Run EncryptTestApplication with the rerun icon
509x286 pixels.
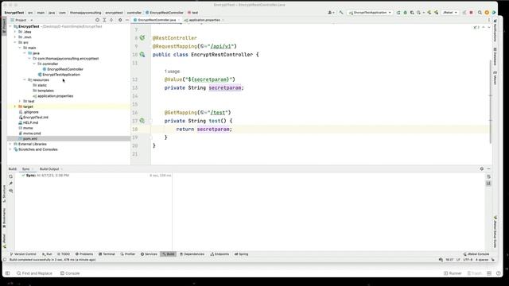pos(398,13)
